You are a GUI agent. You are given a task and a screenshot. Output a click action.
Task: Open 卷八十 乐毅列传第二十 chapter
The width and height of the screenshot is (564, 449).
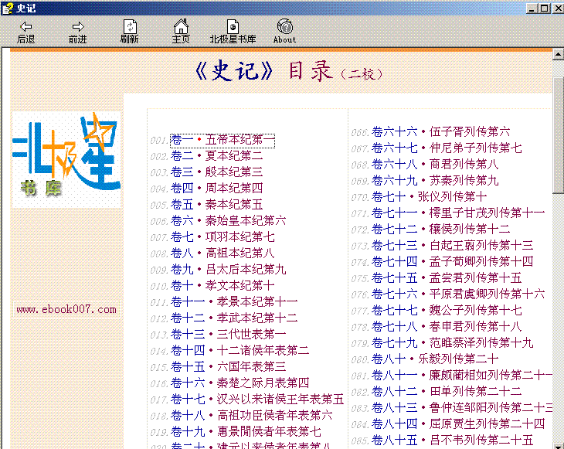[x=435, y=359]
